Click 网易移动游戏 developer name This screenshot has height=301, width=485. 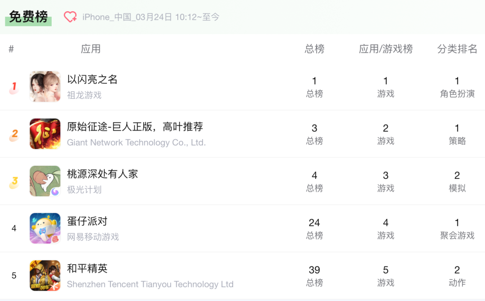[93, 237]
